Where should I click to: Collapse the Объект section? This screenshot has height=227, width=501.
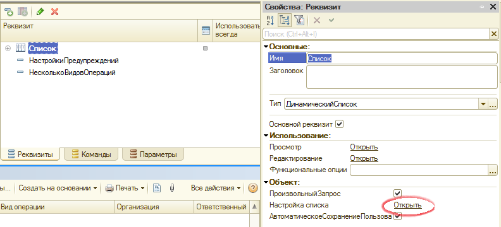pyautogui.click(x=266, y=182)
